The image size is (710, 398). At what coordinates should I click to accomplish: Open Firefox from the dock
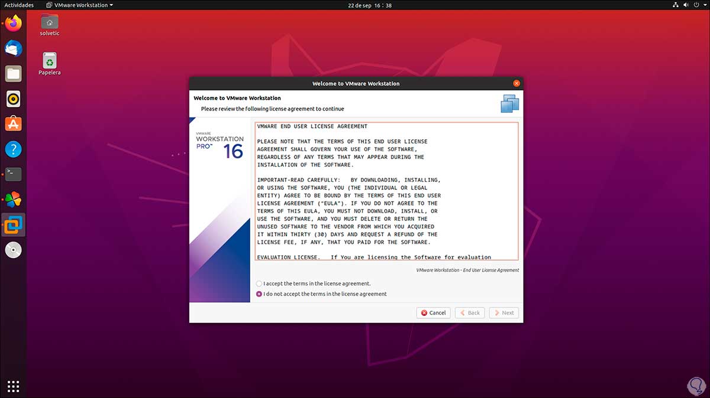(x=13, y=24)
